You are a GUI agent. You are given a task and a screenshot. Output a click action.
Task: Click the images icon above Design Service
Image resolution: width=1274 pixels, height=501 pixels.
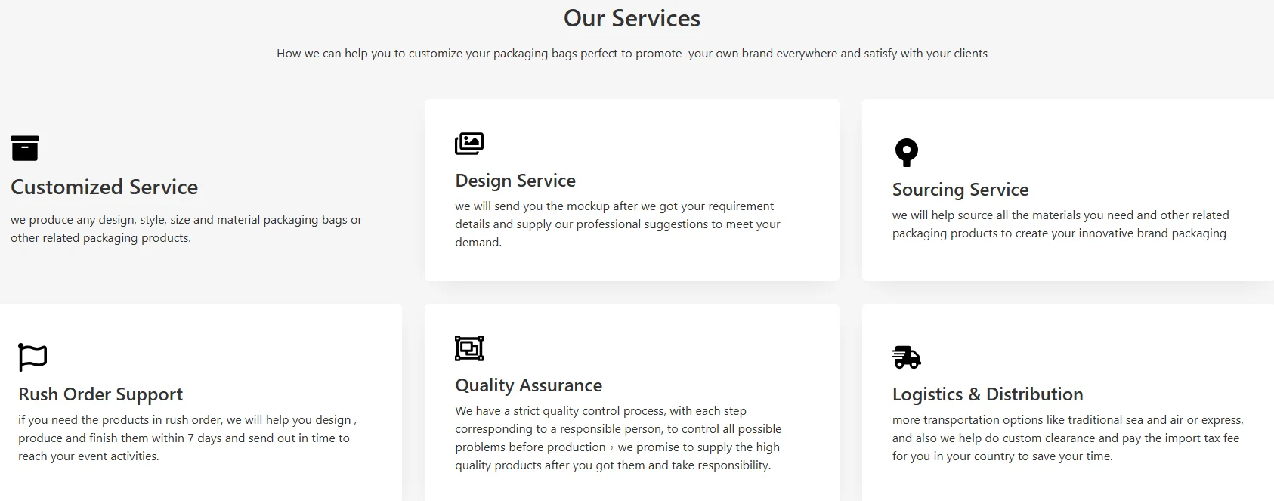point(469,143)
